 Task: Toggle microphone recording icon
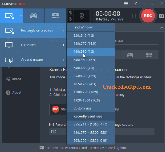71,19
